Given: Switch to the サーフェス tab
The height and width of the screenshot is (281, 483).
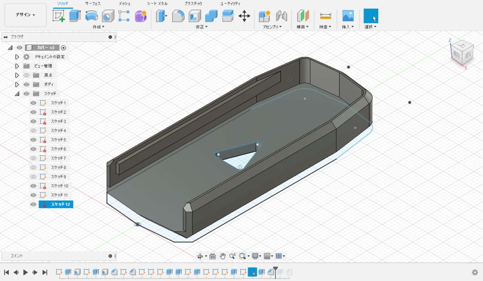Looking at the screenshot, I should click(x=93, y=3).
